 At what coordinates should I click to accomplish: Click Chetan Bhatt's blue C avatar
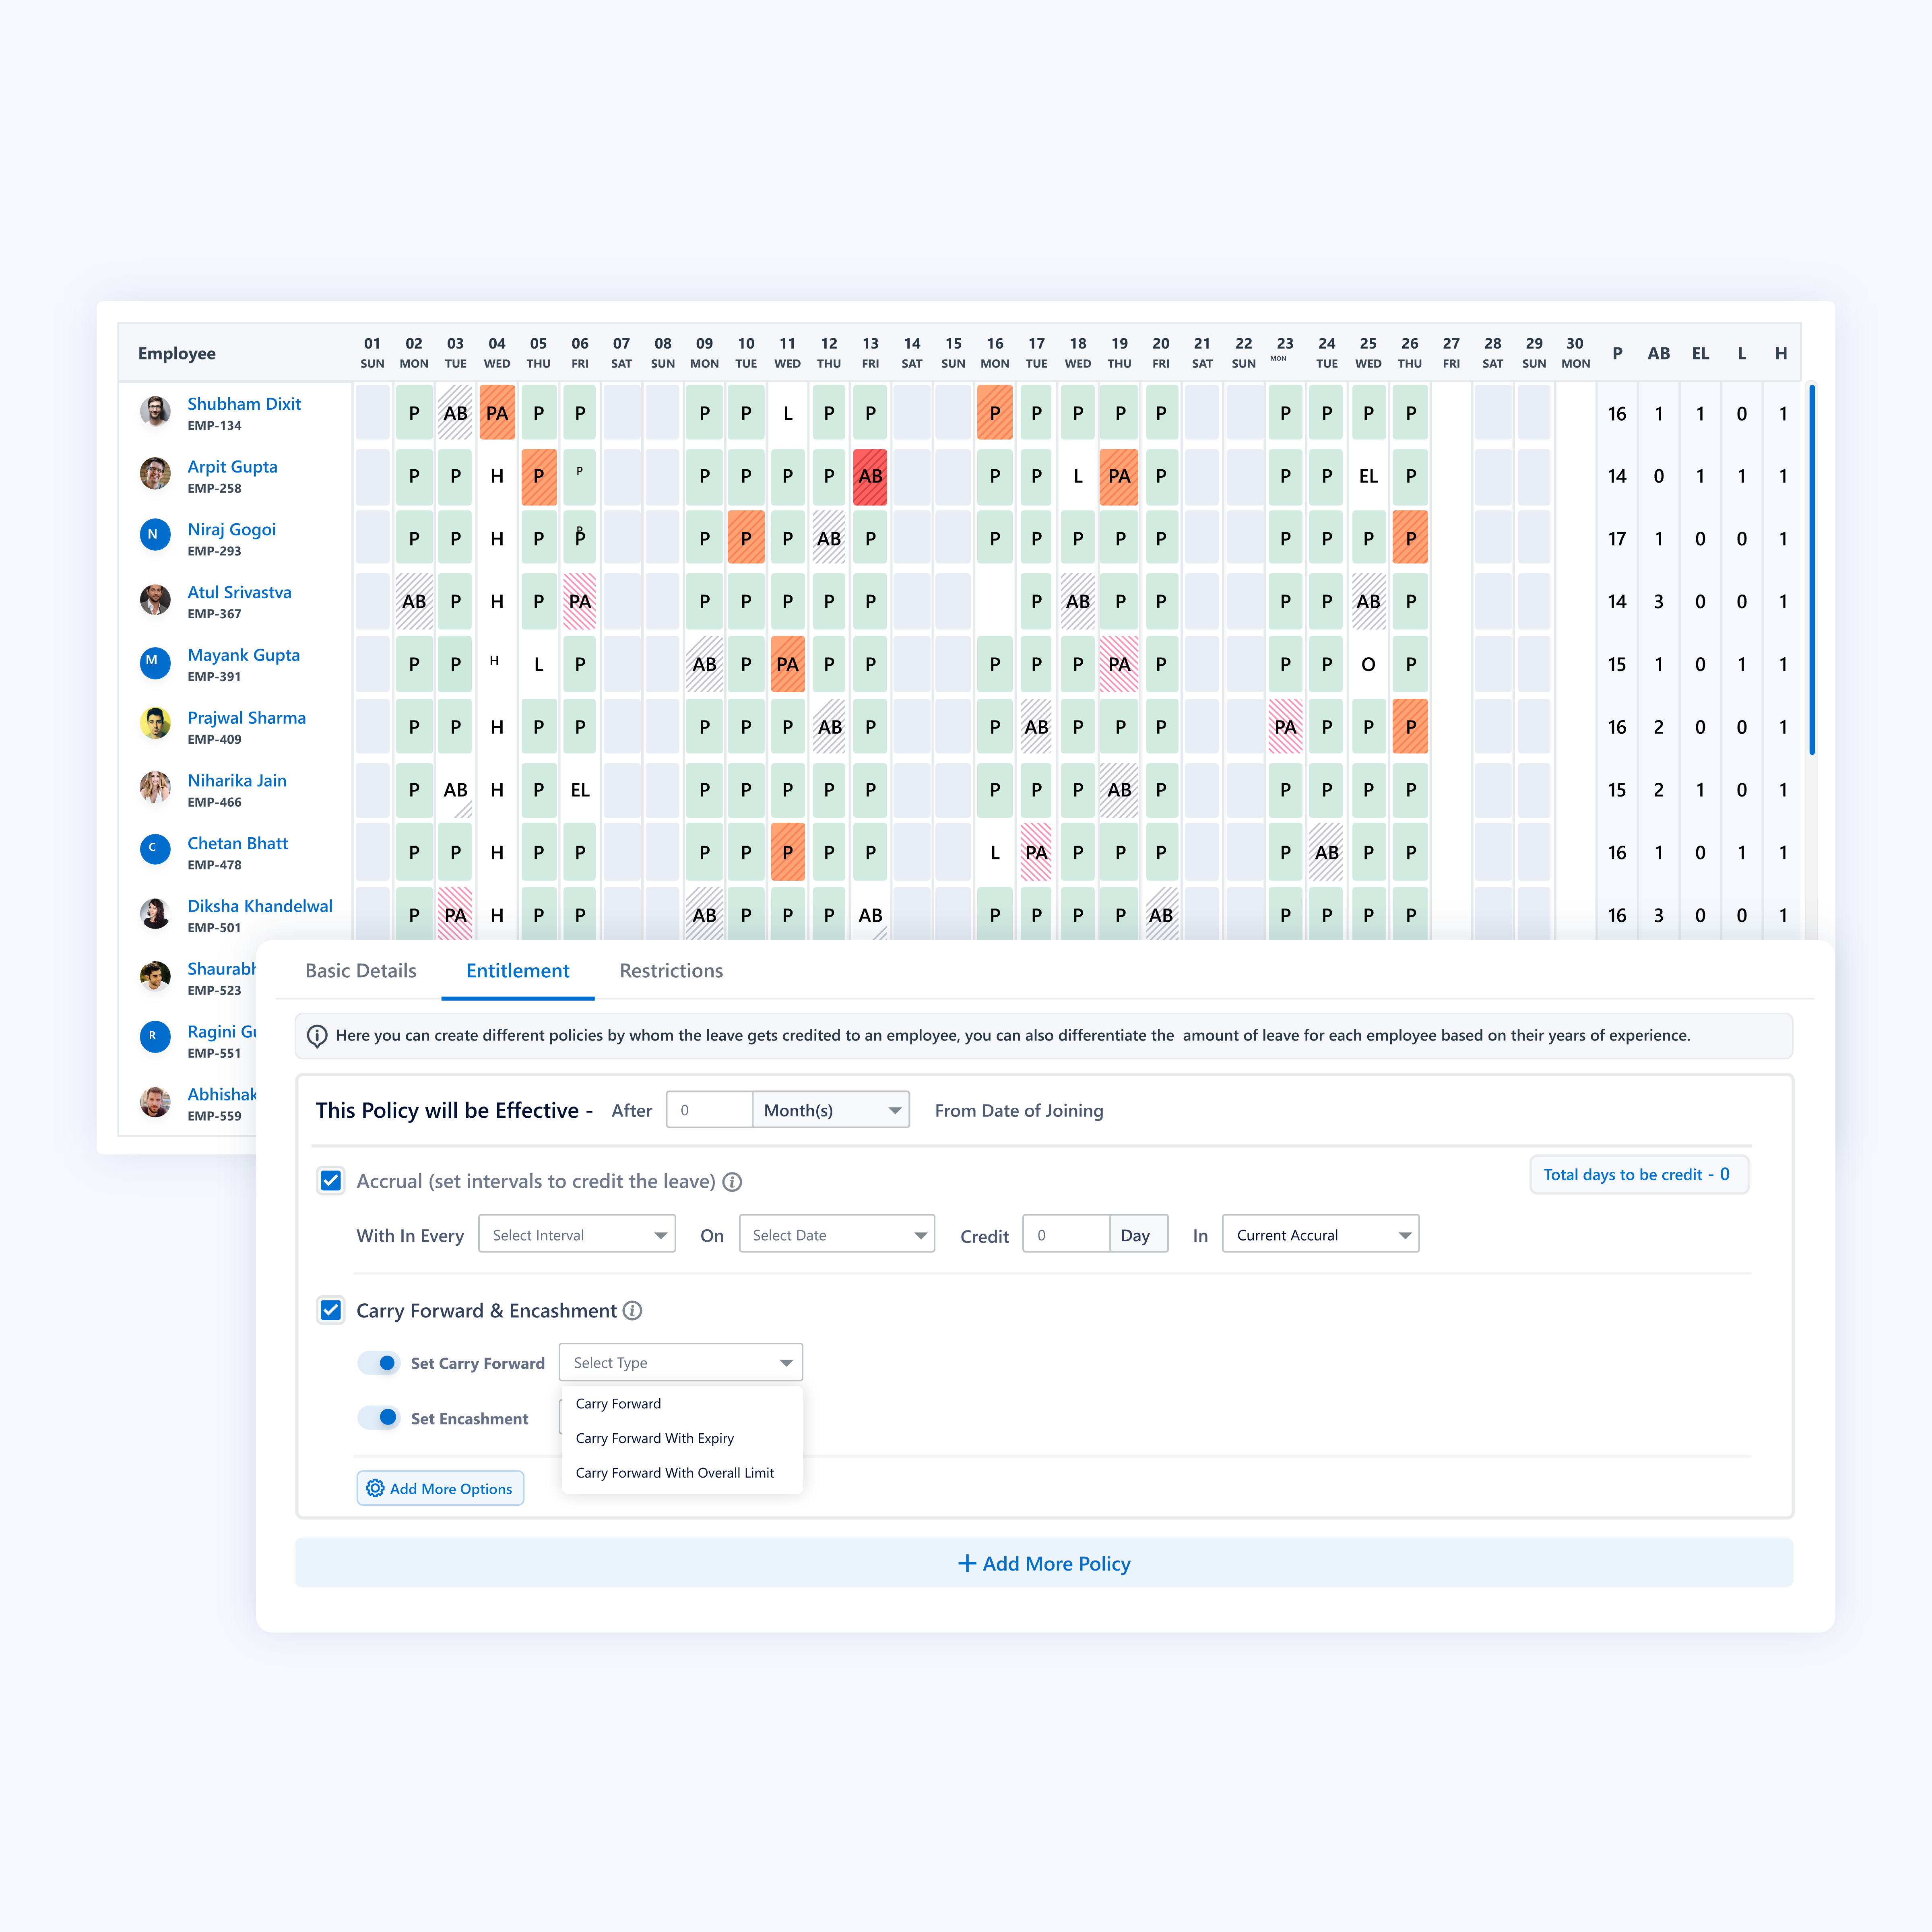click(x=154, y=849)
